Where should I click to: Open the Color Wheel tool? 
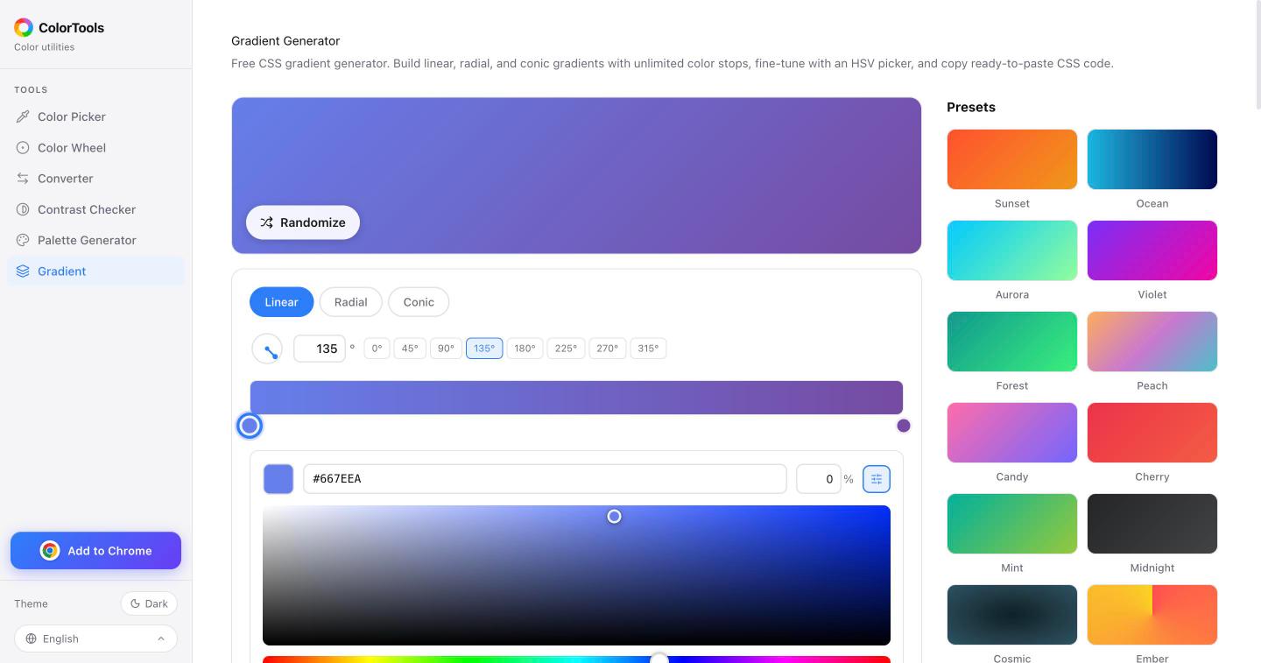point(95,148)
